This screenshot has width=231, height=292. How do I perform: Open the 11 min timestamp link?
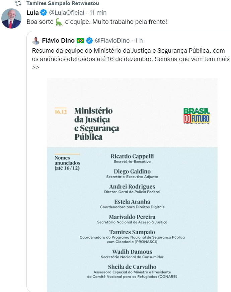[98, 13]
